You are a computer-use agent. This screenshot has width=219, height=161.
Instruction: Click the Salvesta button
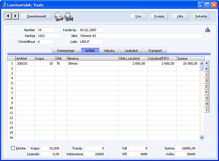tap(201, 16)
